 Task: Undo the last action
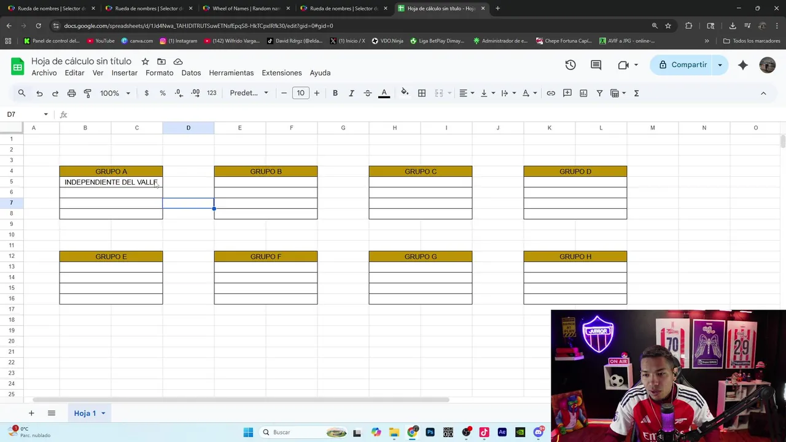point(39,93)
